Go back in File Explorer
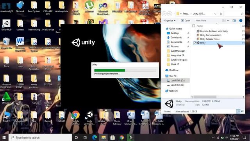Screen dimensions: 250x141 [164, 14]
